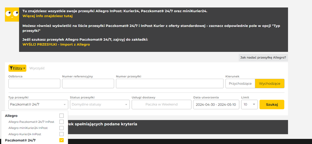The height and width of the screenshot is (144, 312).
Task: Focus the Numer przesyłki input field
Action: click(169, 83)
